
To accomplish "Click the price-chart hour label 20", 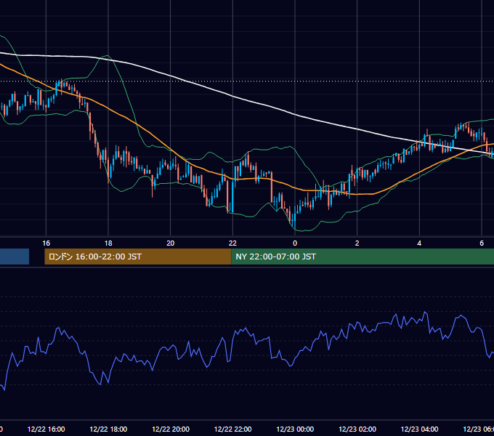I will tap(171, 243).
